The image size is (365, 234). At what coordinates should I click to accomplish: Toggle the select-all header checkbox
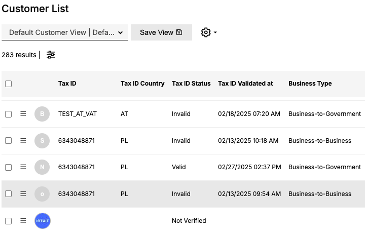[x=9, y=84]
